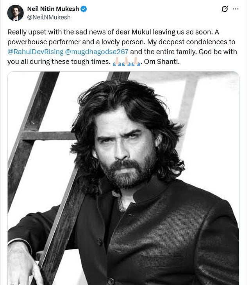Open the @mugdhagodse267 mention
Screen dimensions: 250x285
click(x=97, y=52)
